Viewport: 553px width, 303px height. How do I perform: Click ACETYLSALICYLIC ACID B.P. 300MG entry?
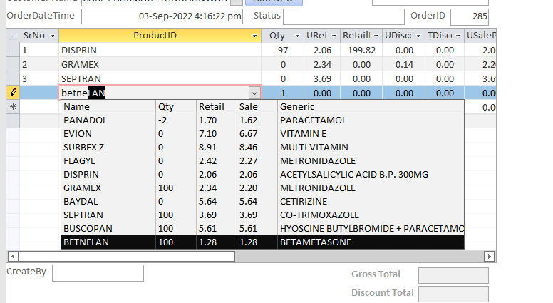(x=354, y=175)
